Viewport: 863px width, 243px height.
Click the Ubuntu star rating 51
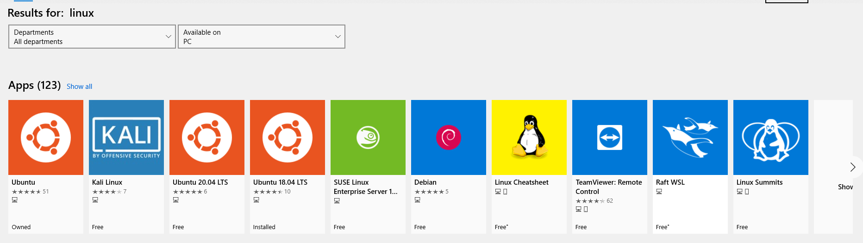tap(30, 192)
